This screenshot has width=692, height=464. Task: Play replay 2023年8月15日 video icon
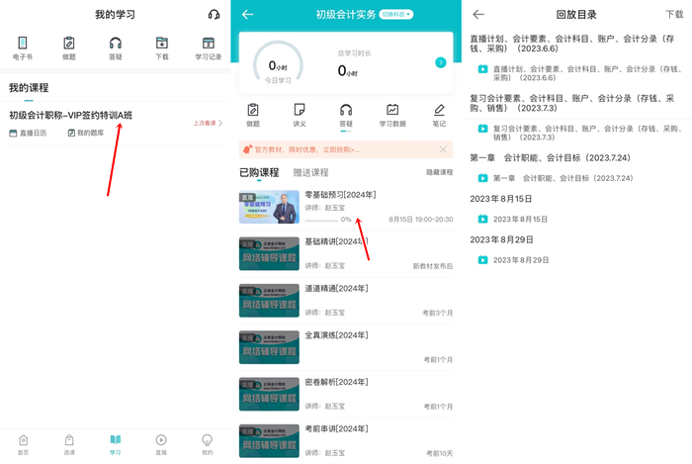coord(482,219)
